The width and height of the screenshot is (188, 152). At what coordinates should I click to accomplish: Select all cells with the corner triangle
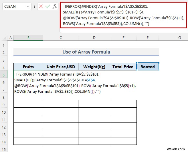click(x=4, y=38)
